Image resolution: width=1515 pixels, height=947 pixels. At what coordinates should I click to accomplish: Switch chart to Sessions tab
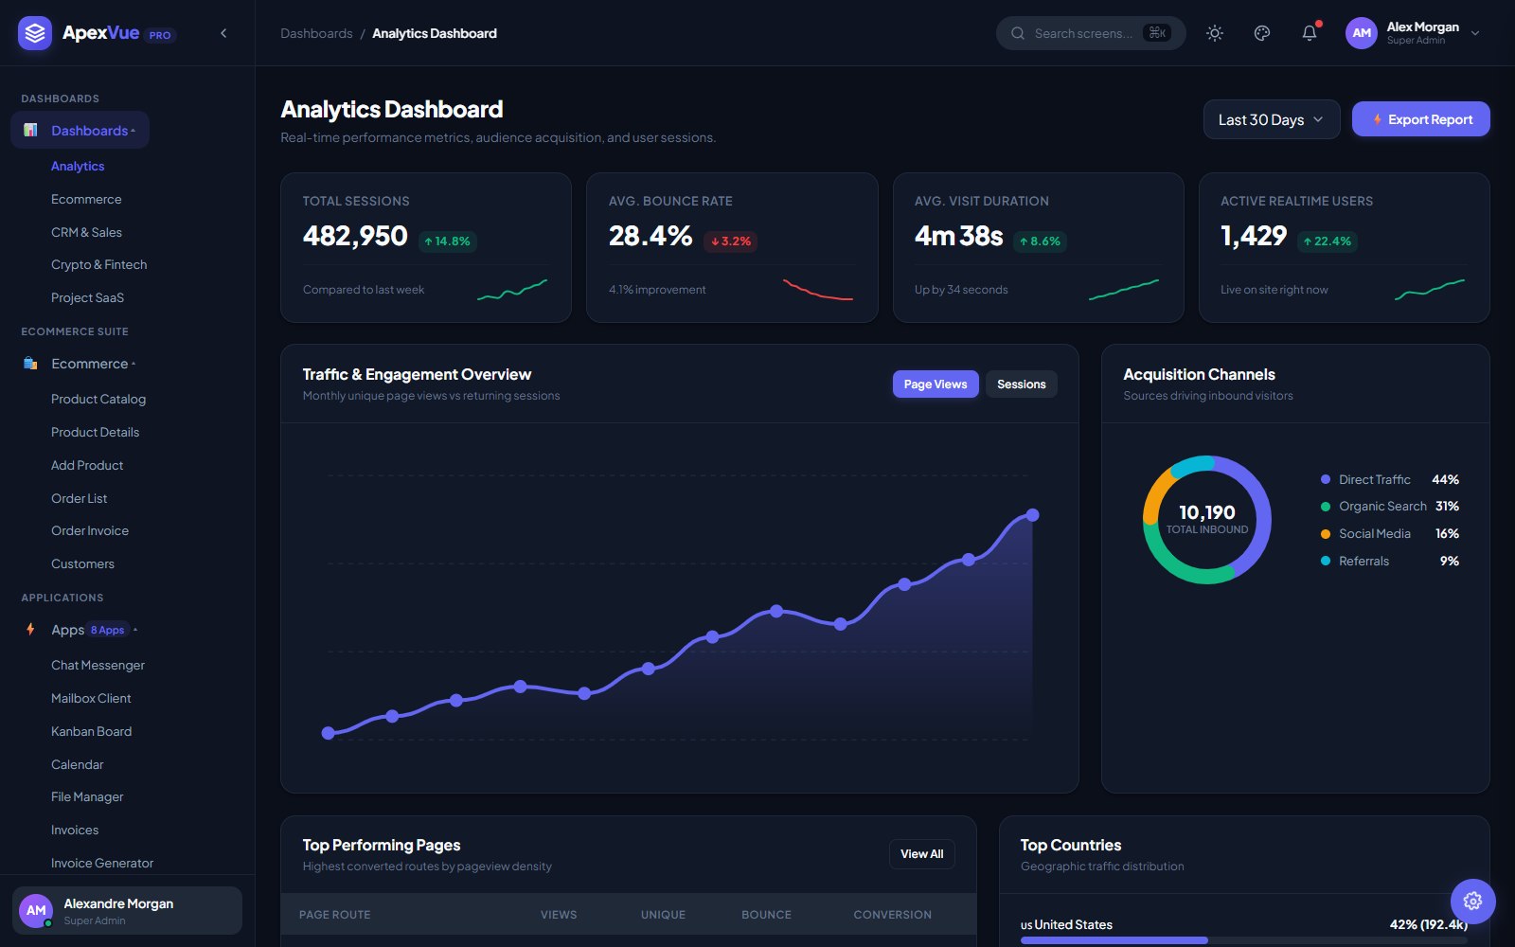point(1022,384)
